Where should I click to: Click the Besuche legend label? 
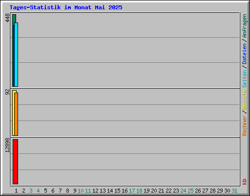[x=244, y=99]
